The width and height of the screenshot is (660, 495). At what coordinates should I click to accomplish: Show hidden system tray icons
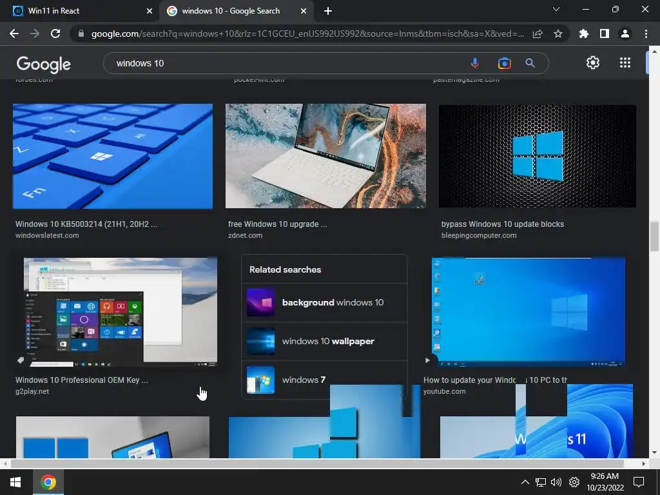[x=525, y=482]
